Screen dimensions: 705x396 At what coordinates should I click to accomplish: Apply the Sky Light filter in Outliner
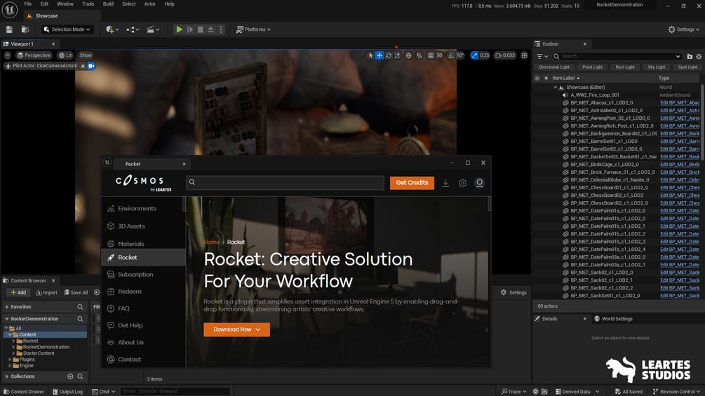pos(656,67)
